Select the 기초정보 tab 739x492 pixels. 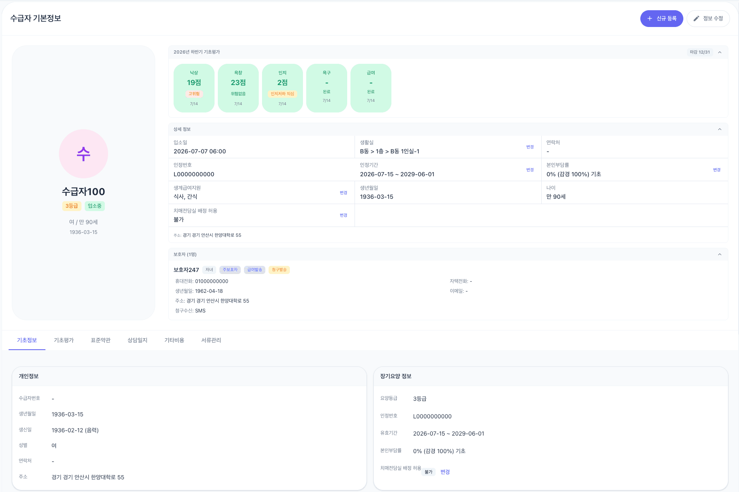click(27, 340)
